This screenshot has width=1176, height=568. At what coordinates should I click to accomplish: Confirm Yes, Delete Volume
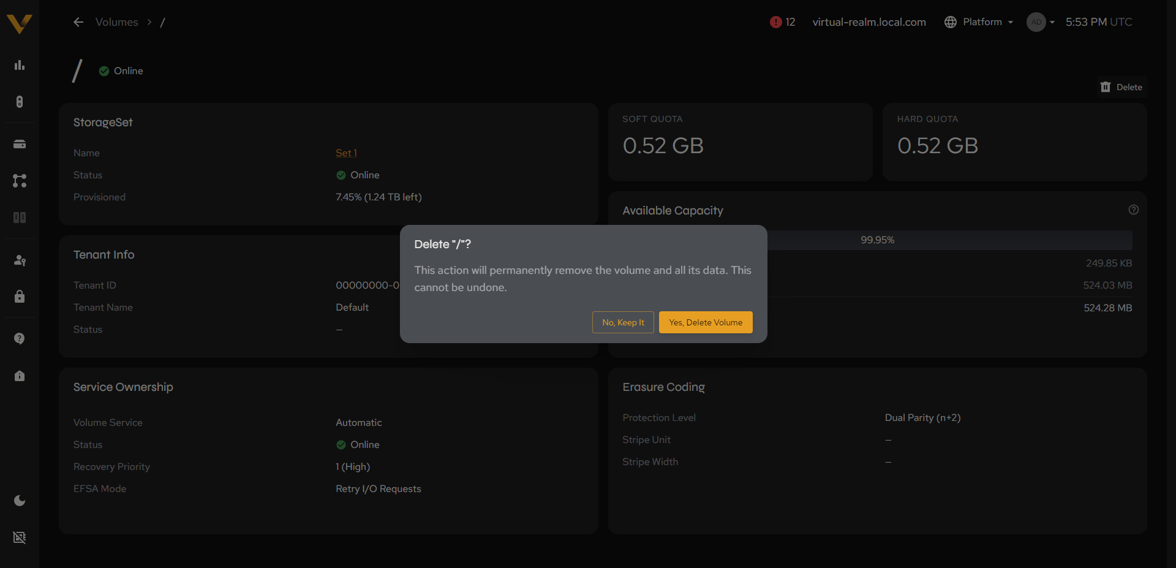[x=706, y=322]
